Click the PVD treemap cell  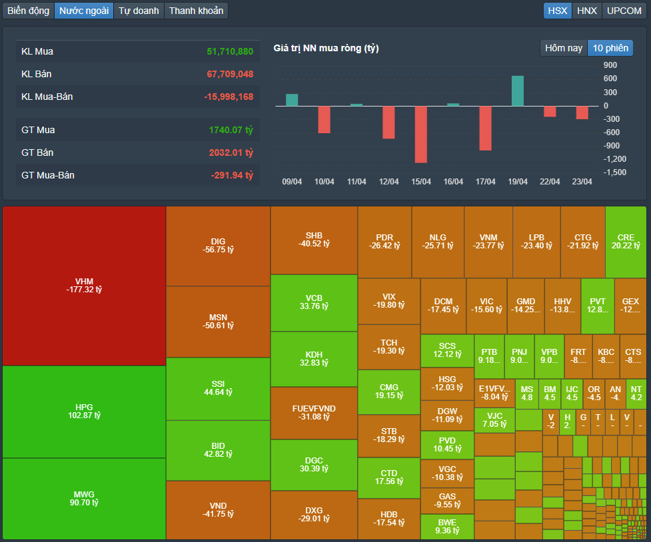[447, 445]
